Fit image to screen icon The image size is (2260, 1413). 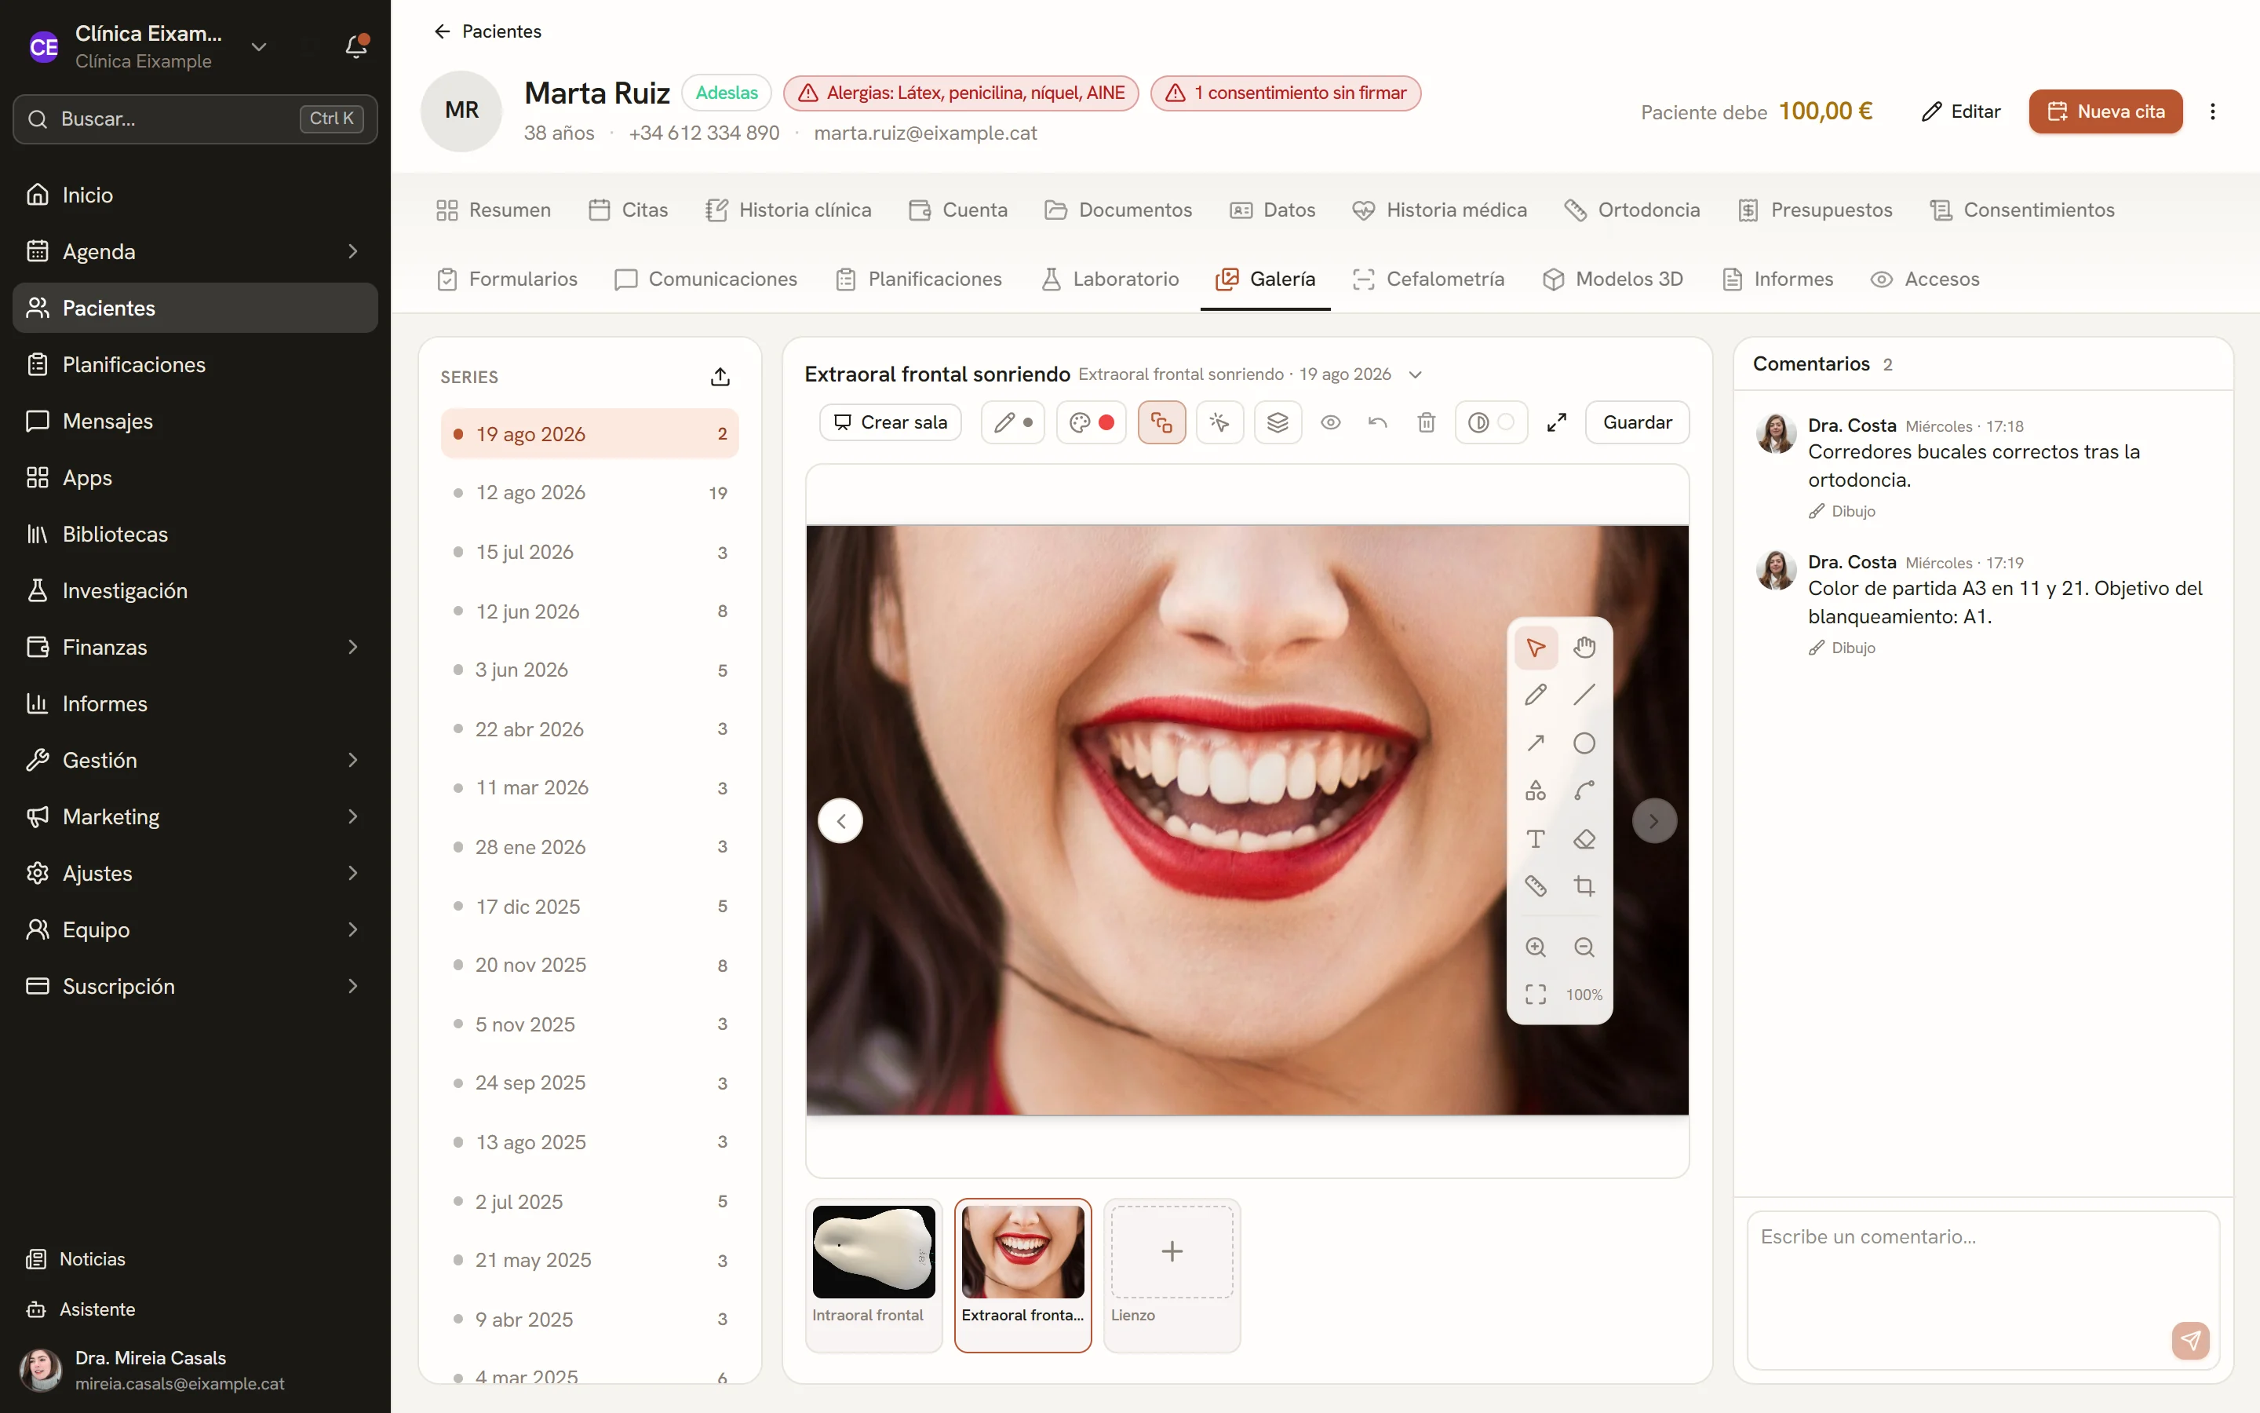coord(1535,995)
